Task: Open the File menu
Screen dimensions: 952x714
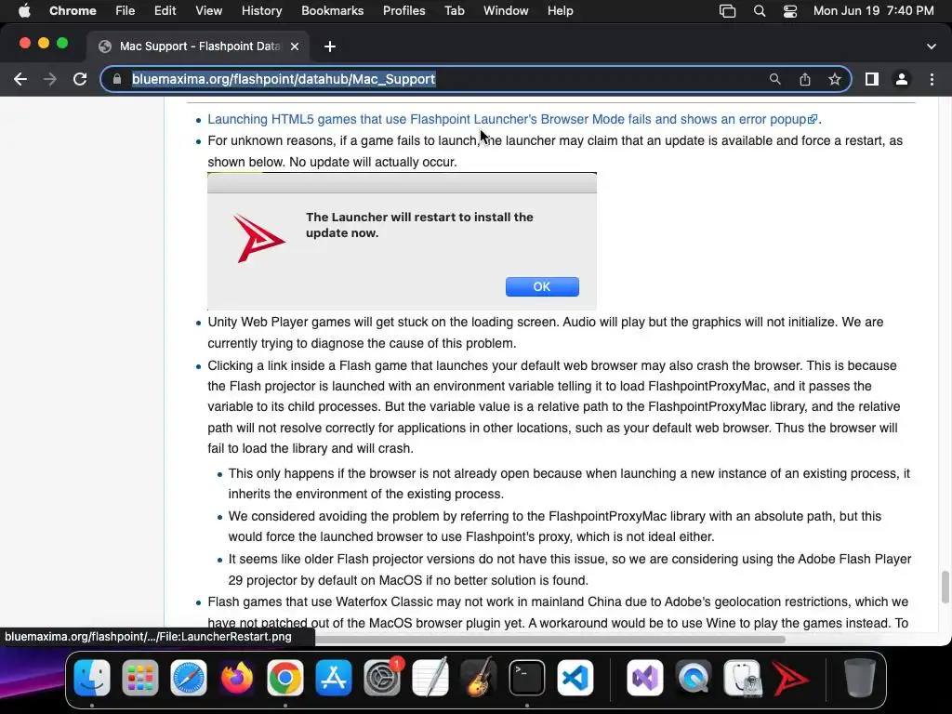Action: pos(126,11)
